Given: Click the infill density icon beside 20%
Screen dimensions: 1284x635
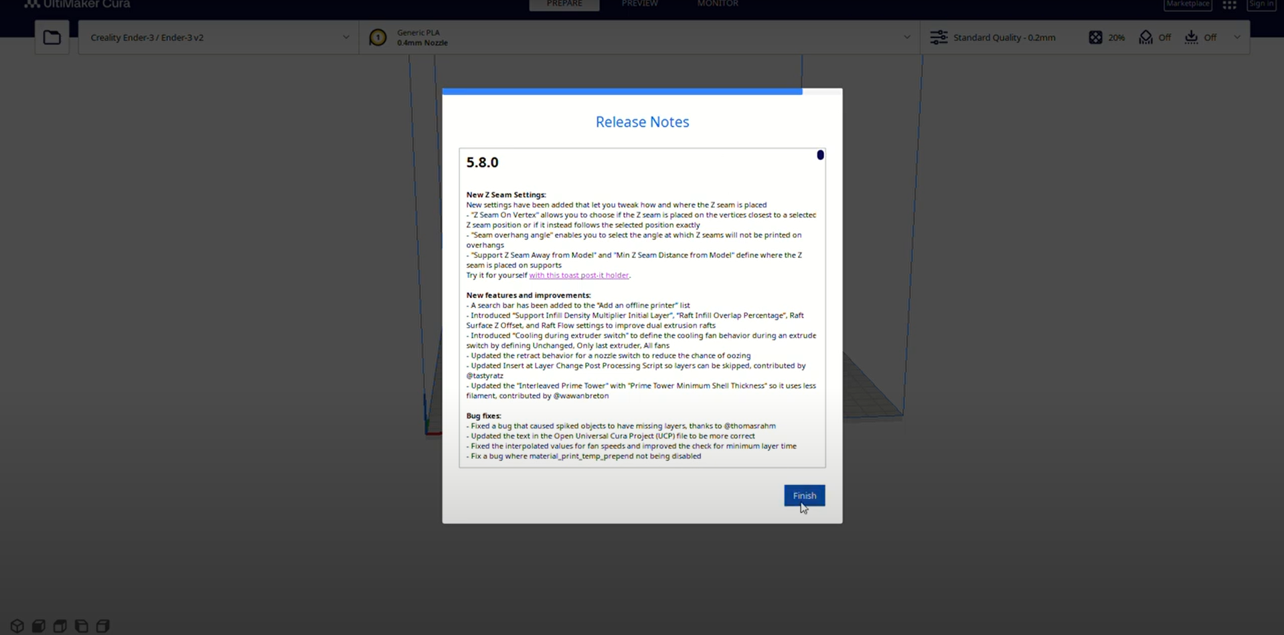Looking at the screenshot, I should [x=1095, y=38].
